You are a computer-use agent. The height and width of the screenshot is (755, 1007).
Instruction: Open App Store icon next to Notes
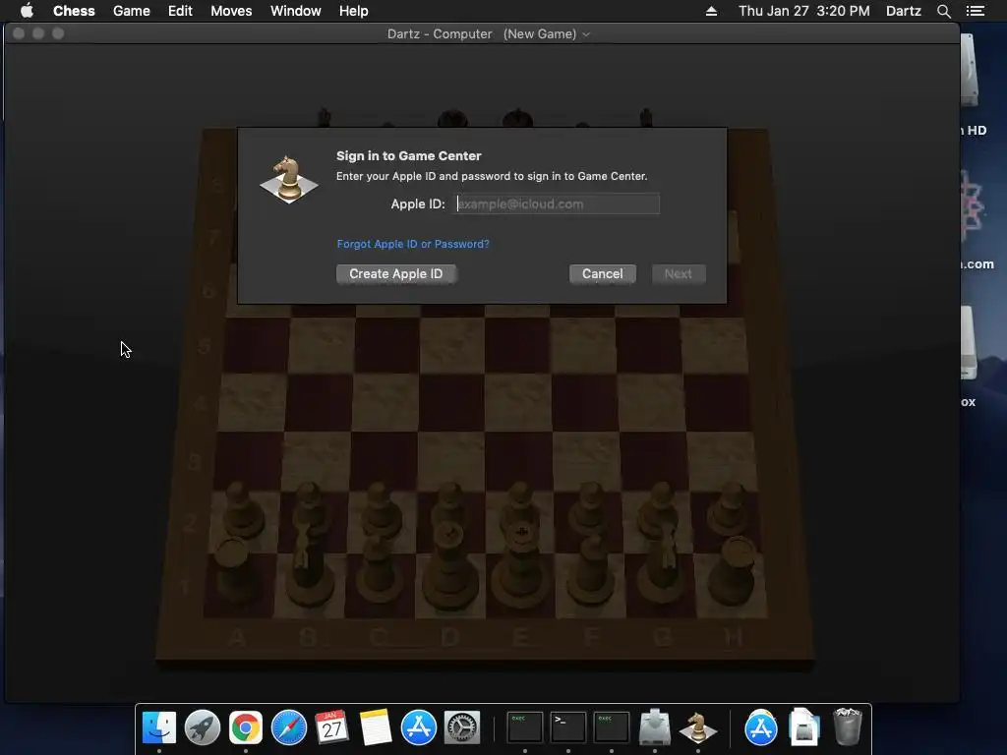[419, 727]
